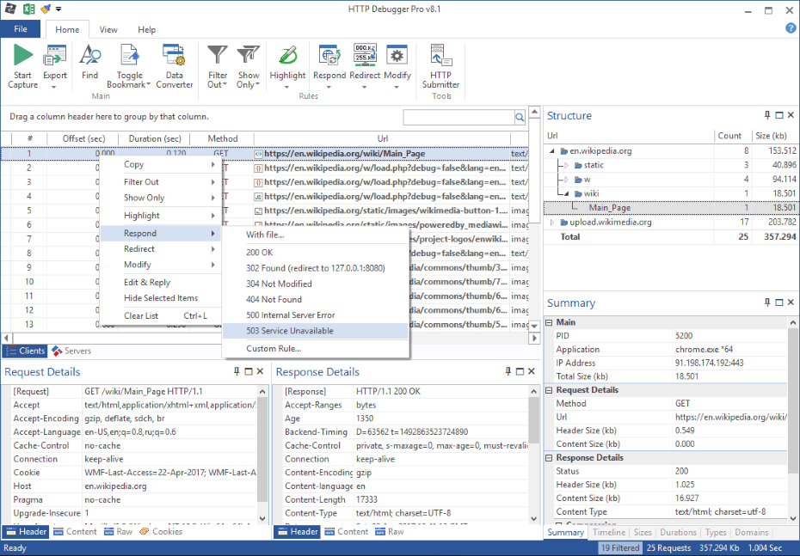
Task: Click the Show Only funnel icon
Action: pyautogui.click(x=249, y=55)
